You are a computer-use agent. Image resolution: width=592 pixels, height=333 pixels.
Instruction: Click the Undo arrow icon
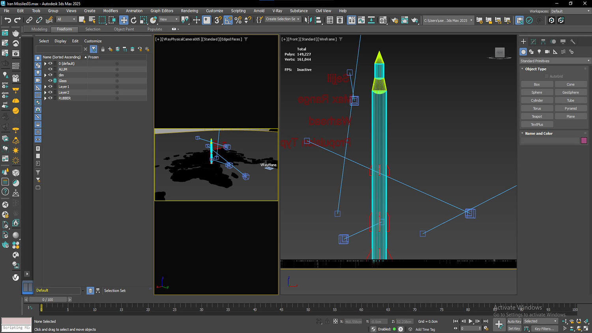[7, 20]
